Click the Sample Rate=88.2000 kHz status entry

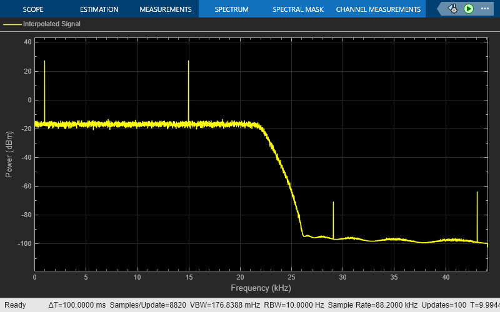pyautogui.click(x=372, y=305)
